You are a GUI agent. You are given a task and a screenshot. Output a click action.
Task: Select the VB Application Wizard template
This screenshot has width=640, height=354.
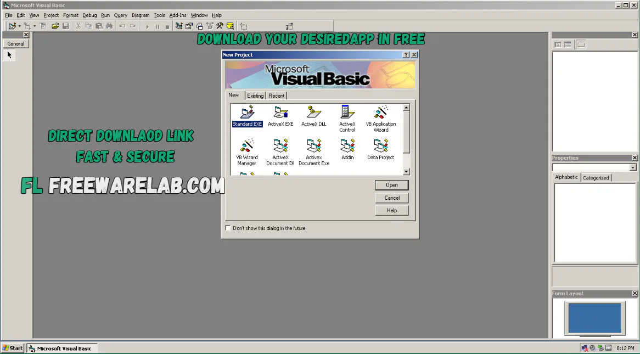click(380, 115)
